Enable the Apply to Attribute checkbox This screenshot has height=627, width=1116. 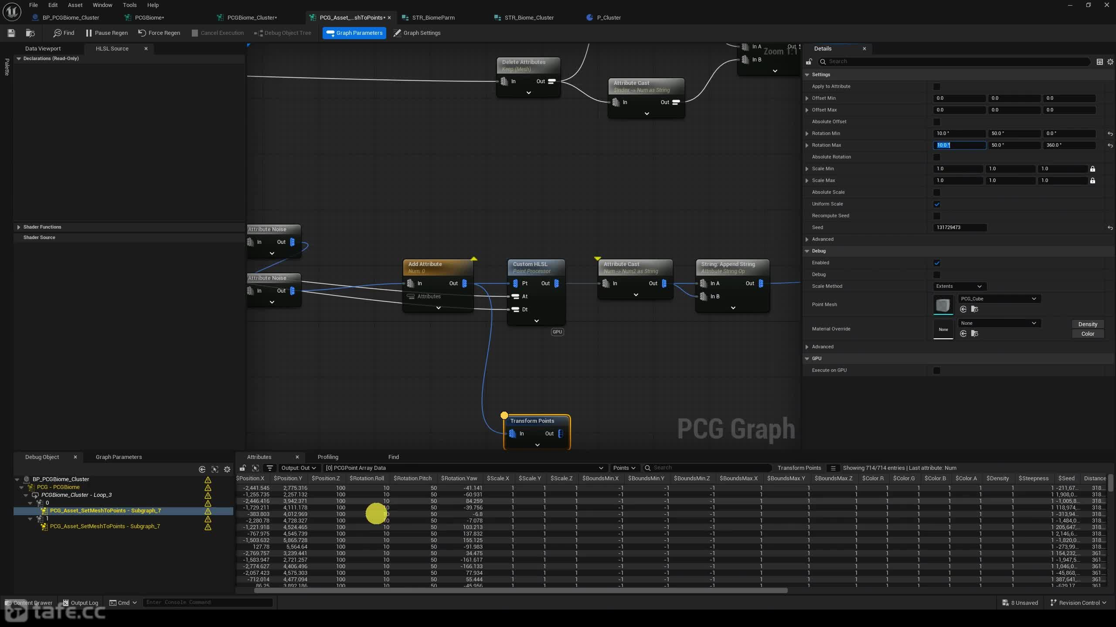[936, 87]
